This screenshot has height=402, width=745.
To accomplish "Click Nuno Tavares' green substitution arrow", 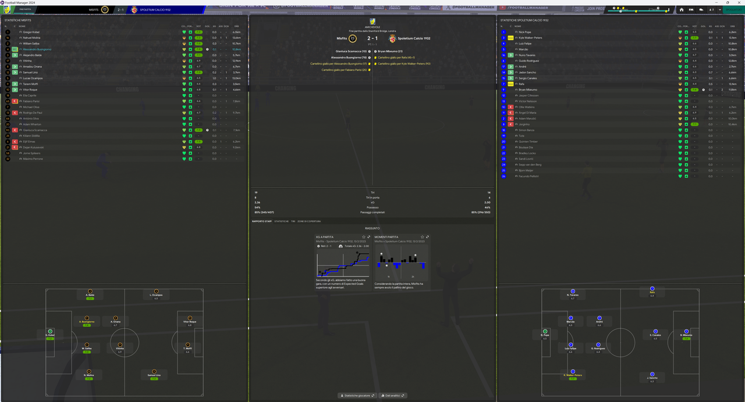I will pos(510,55).
